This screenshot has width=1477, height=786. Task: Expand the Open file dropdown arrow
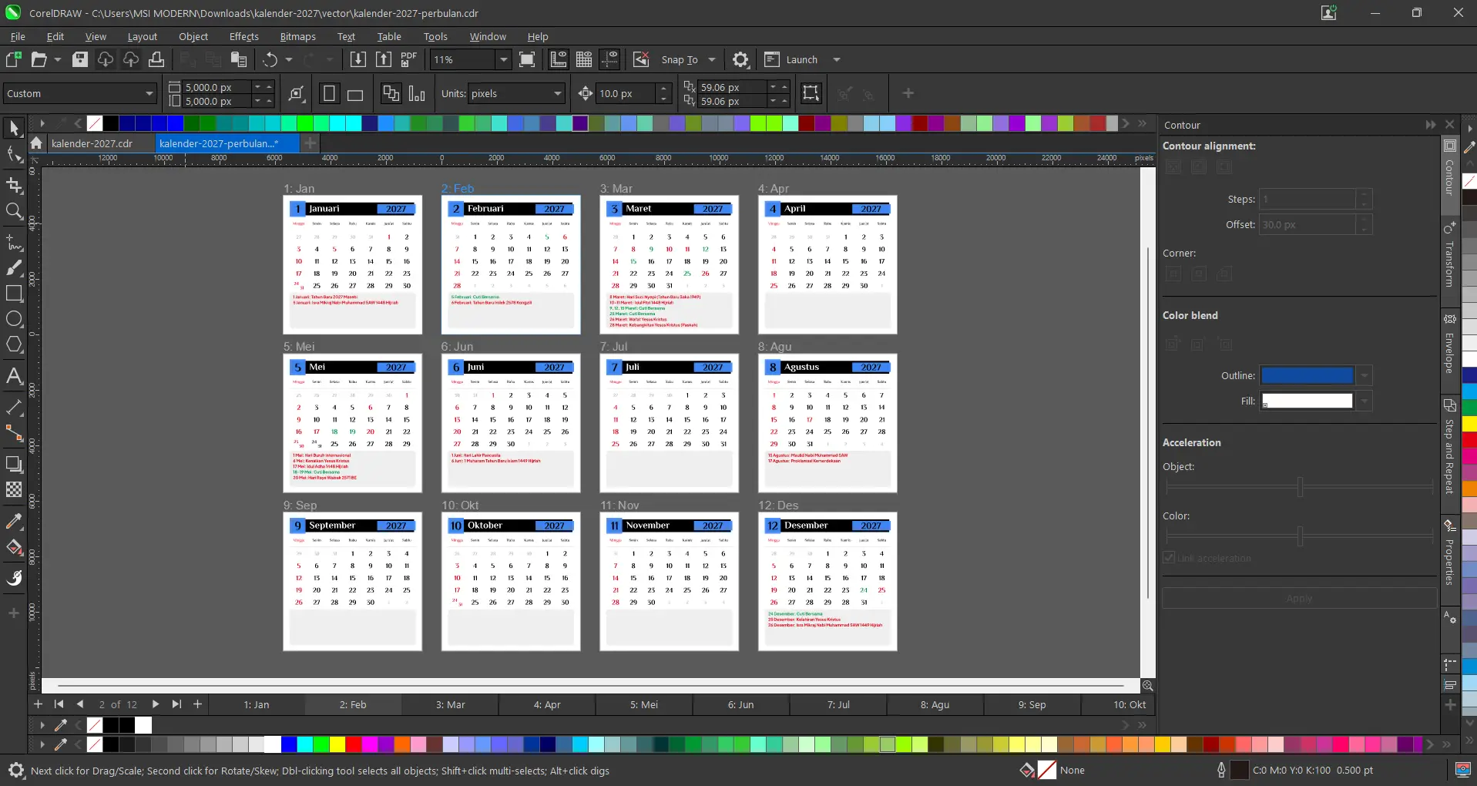(58, 59)
